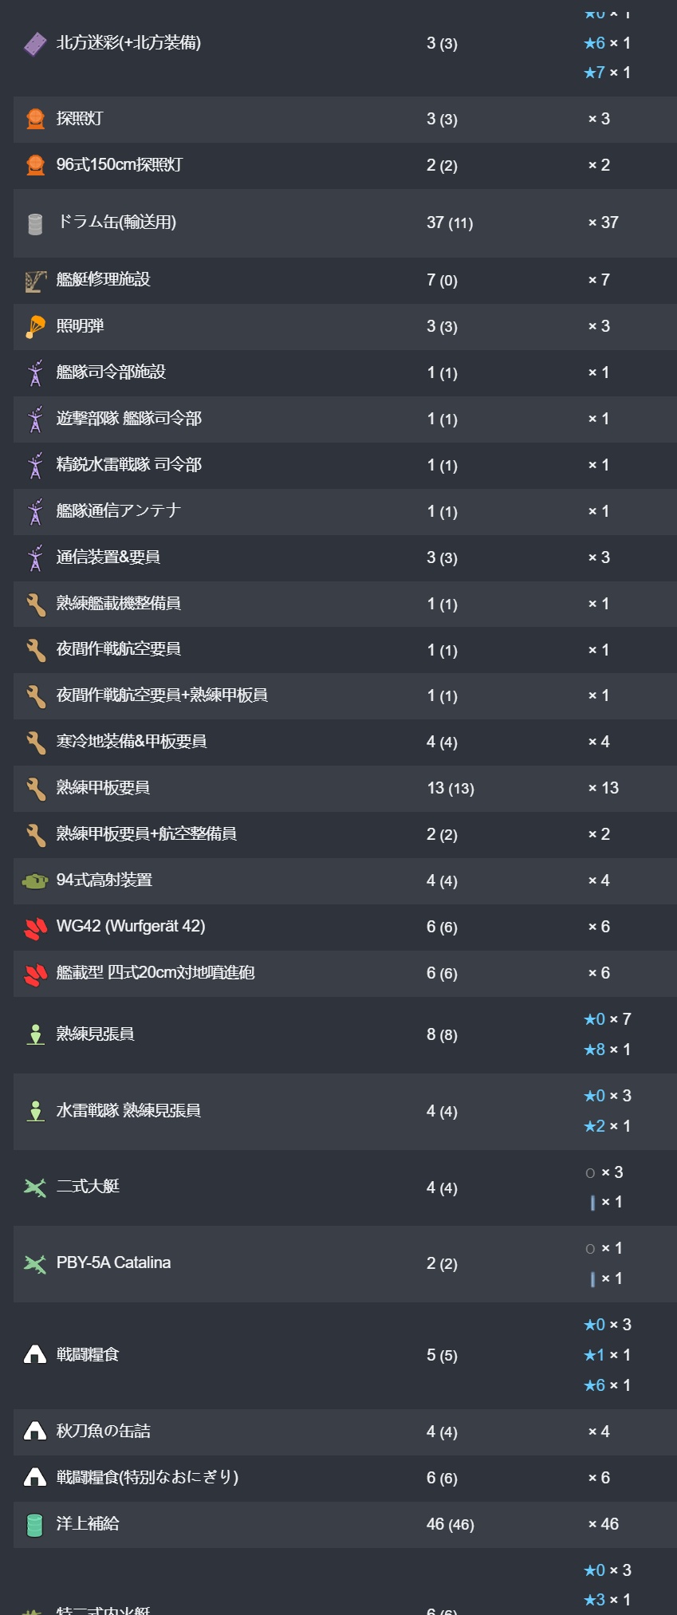This screenshot has width=677, height=1615.
Task: Click the crane icon for 艦艇修理施設
Action: (x=35, y=280)
